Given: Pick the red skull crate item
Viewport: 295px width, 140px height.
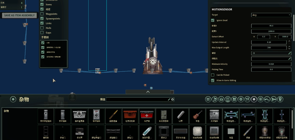Looking at the screenshot, I should 130,116.
